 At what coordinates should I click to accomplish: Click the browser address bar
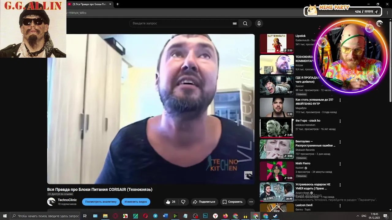click(x=184, y=13)
